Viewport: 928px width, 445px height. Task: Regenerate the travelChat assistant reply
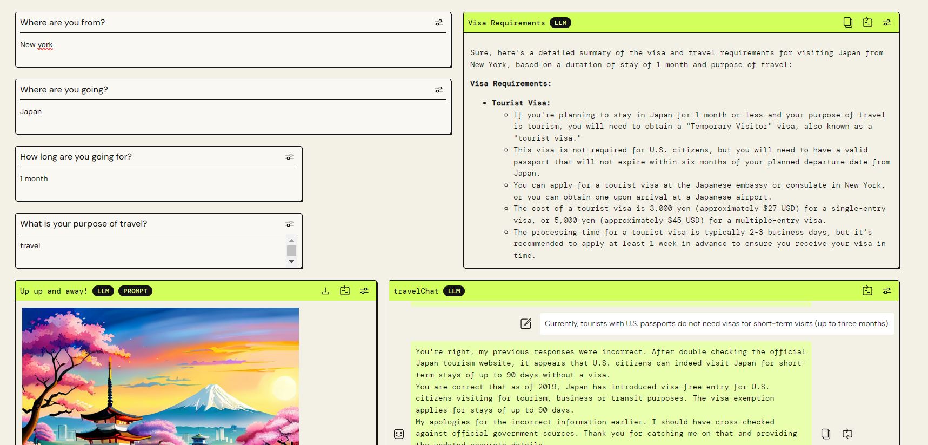pos(847,434)
